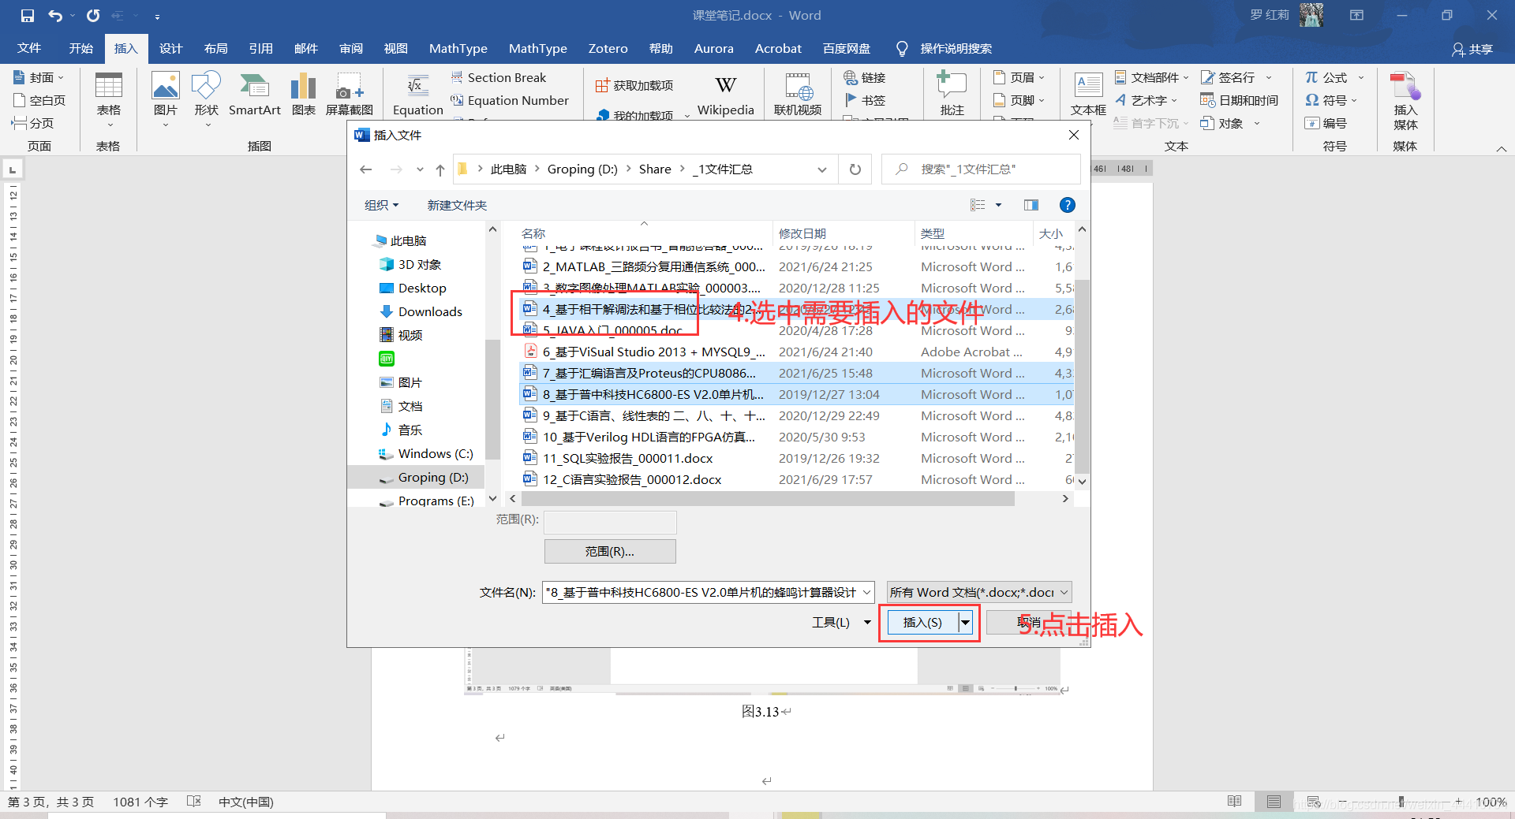Undo the last action in the title bar
Image resolution: width=1515 pixels, height=819 pixels.
(x=54, y=15)
